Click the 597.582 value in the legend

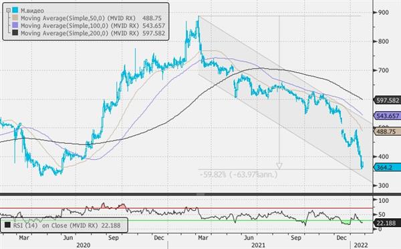(154, 33)
